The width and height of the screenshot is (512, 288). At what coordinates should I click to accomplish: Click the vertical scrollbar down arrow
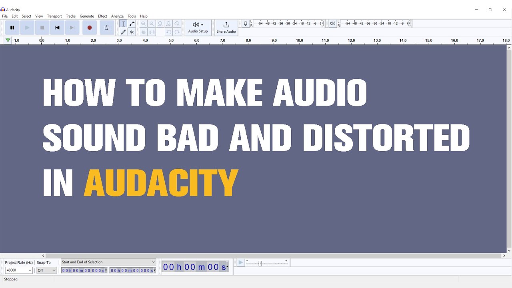509,251
